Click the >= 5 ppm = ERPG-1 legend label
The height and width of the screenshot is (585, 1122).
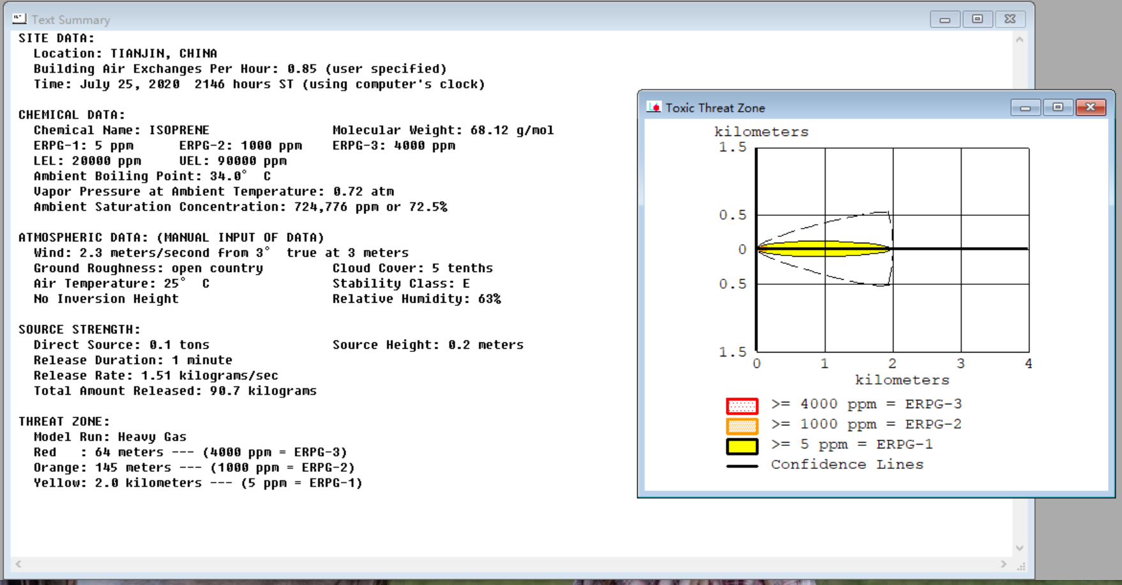click(x=852, y=445)
